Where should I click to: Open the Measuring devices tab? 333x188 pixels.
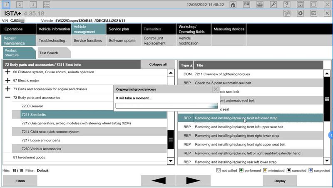[229, 29]
